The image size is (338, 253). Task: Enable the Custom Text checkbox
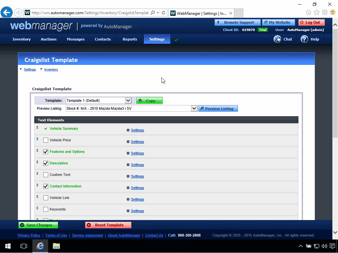[x=46, y=175]
